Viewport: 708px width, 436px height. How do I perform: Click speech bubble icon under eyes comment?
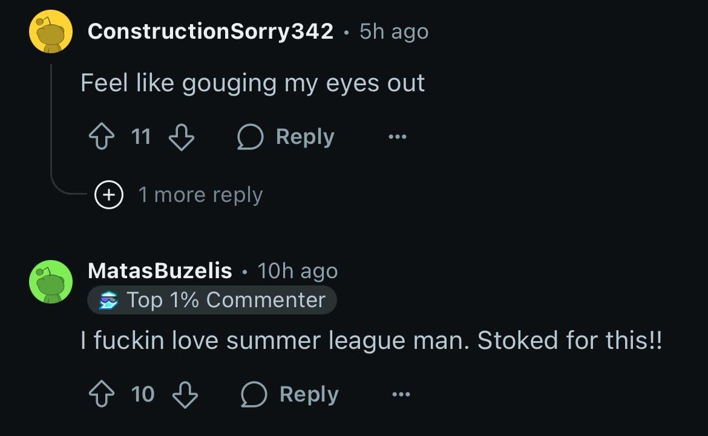(x=250, y=137)
